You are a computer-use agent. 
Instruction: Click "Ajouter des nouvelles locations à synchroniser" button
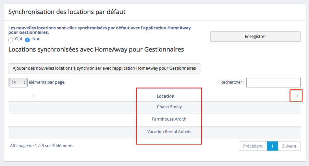coord(104,68)
